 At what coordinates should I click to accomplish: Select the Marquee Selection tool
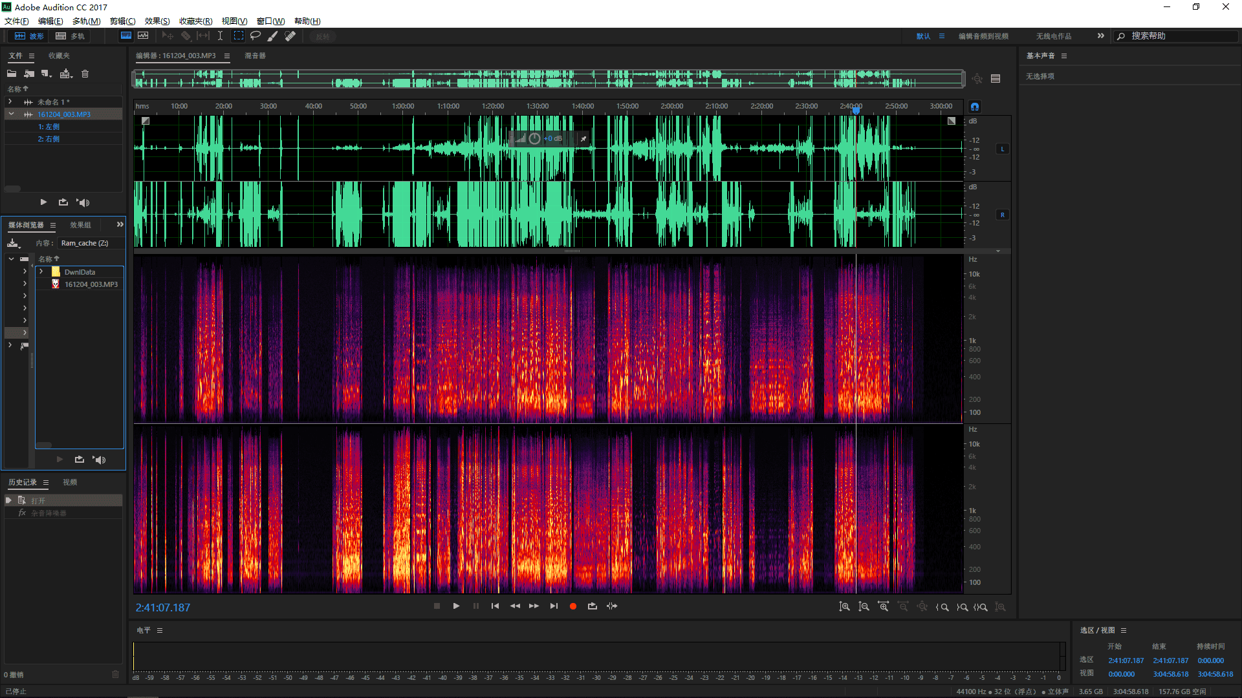tap(239, 36)
